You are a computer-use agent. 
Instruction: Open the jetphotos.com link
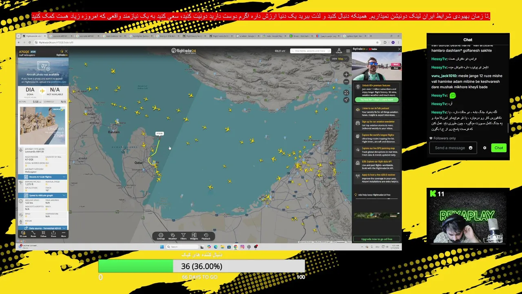(58, 82)
